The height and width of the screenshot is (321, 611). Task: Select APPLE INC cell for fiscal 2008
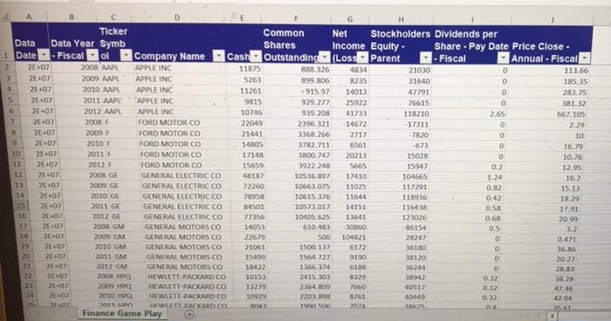[154, 68]
